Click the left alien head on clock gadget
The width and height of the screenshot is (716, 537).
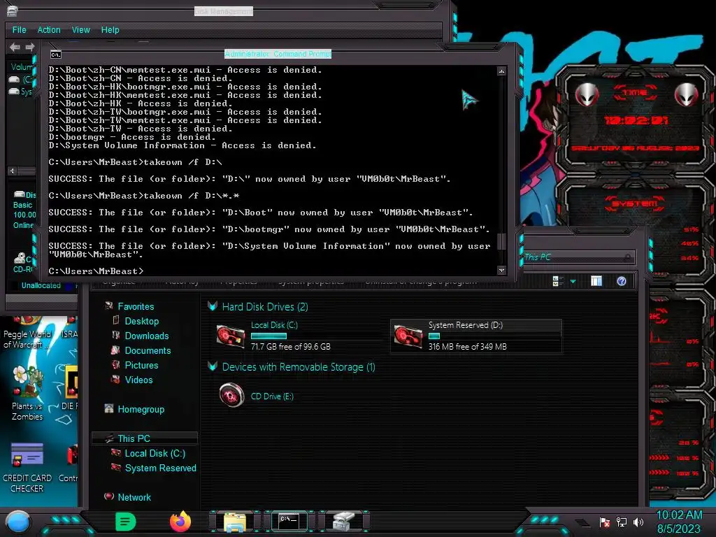click(x=587, y=94)
